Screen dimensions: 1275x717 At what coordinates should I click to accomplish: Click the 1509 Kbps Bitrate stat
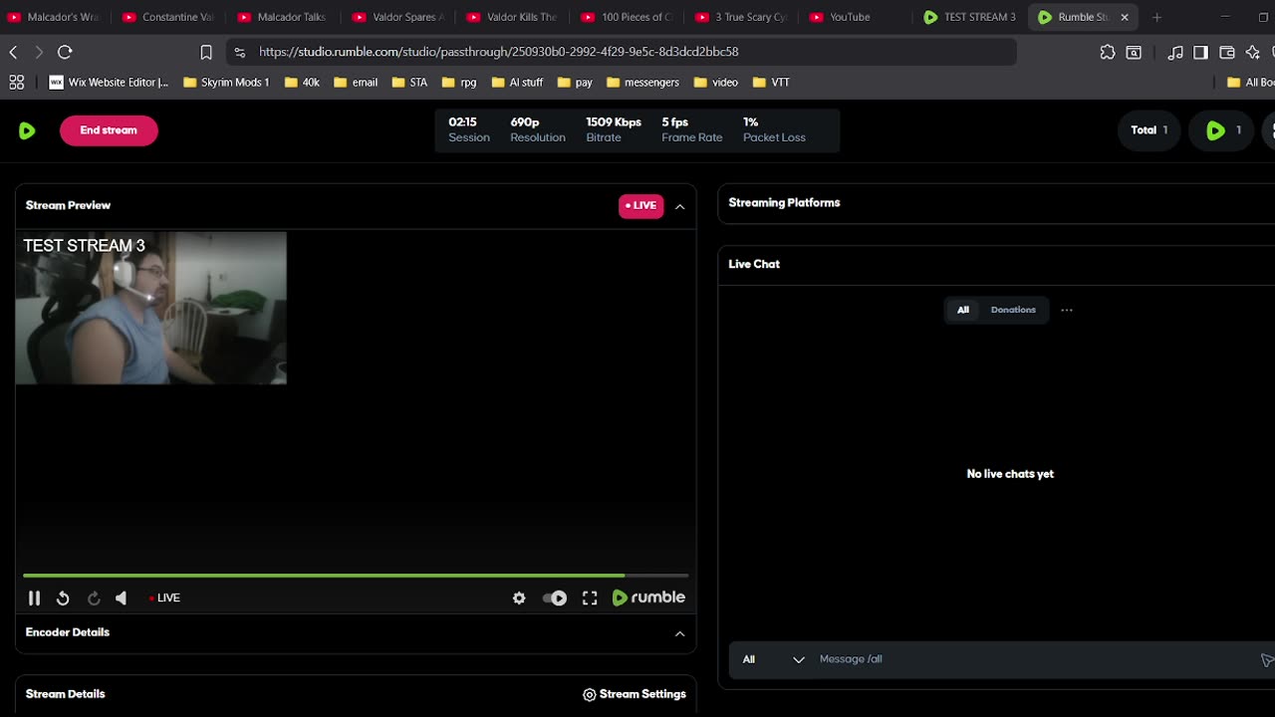pos(614,130)
